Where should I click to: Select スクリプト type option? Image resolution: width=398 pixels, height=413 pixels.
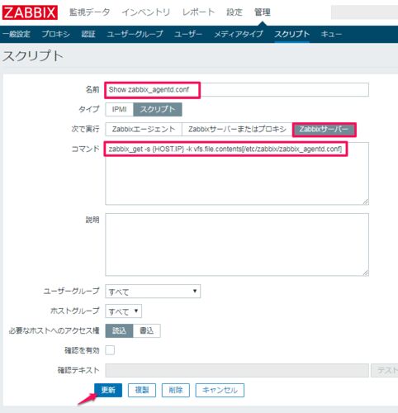158,110
